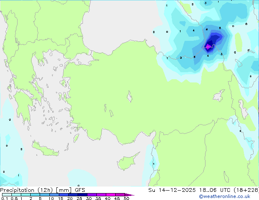Viewport: 259px width, 200px height.
Task: Pick the 15–20 mm blue legend swatch
Action: click(64, 195)
